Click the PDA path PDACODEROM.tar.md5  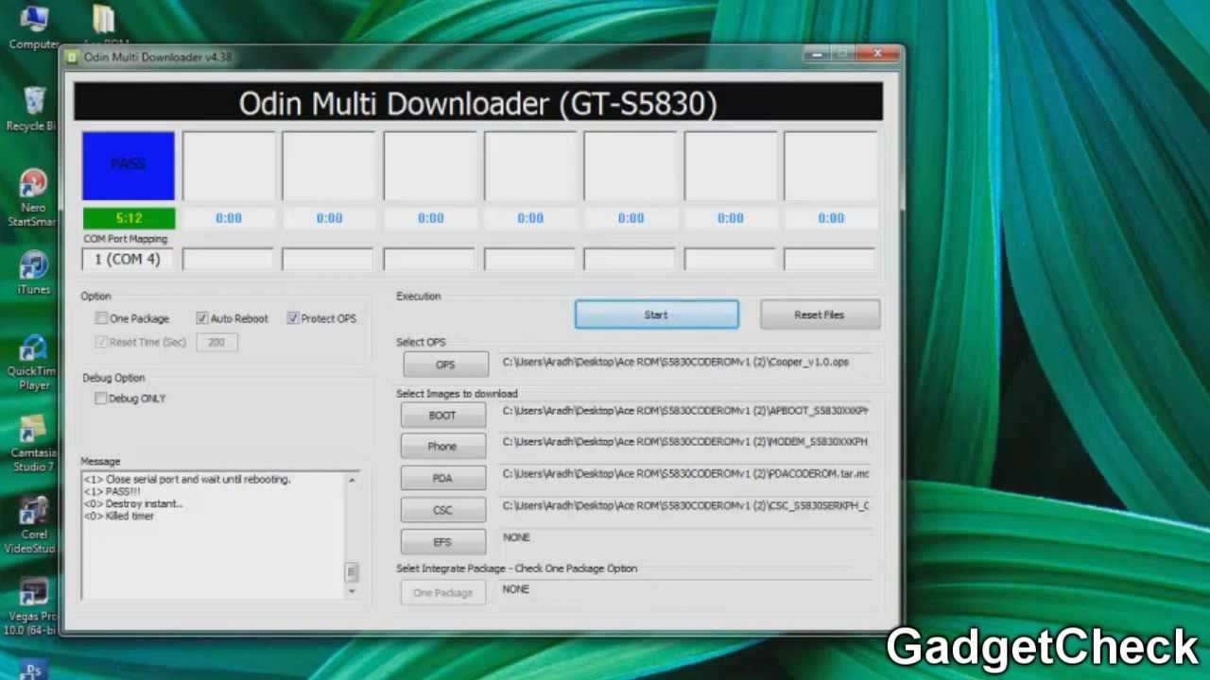point(685,474)
